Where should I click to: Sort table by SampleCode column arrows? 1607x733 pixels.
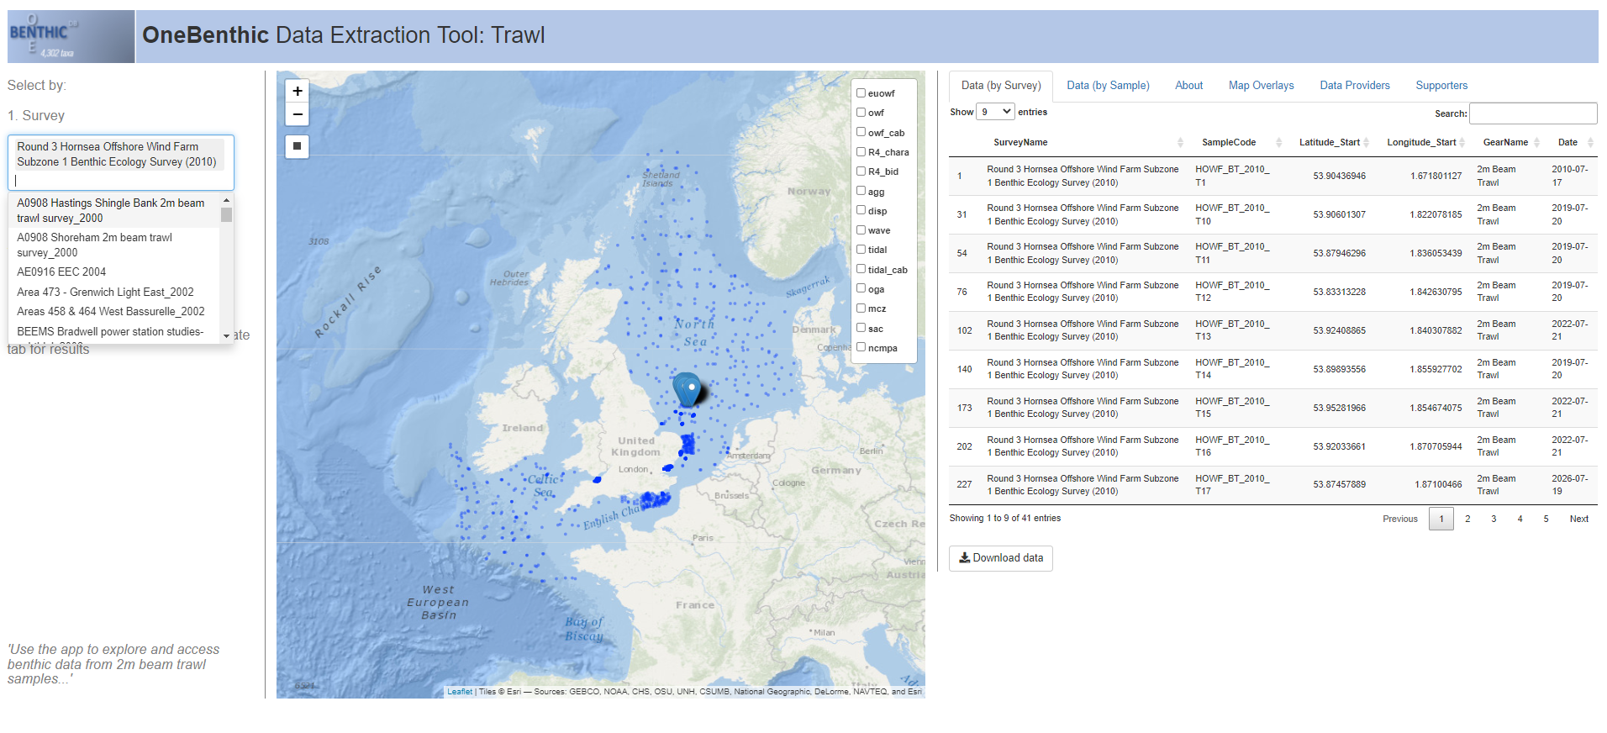[x=1278, y=143]
